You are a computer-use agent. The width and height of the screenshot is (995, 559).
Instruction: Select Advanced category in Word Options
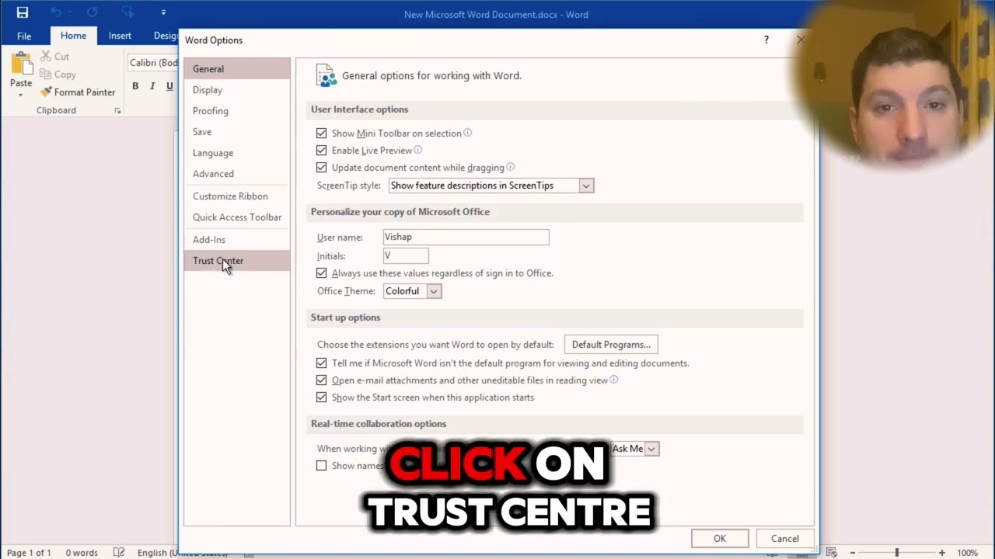click(x=237, y=174)
